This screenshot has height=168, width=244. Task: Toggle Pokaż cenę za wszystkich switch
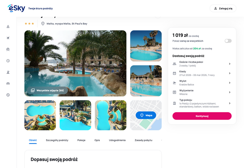[x=228, y=41]
